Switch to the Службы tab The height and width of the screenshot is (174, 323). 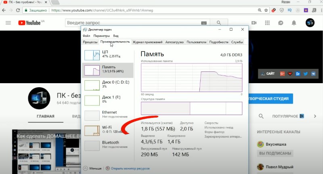[237, 42]
